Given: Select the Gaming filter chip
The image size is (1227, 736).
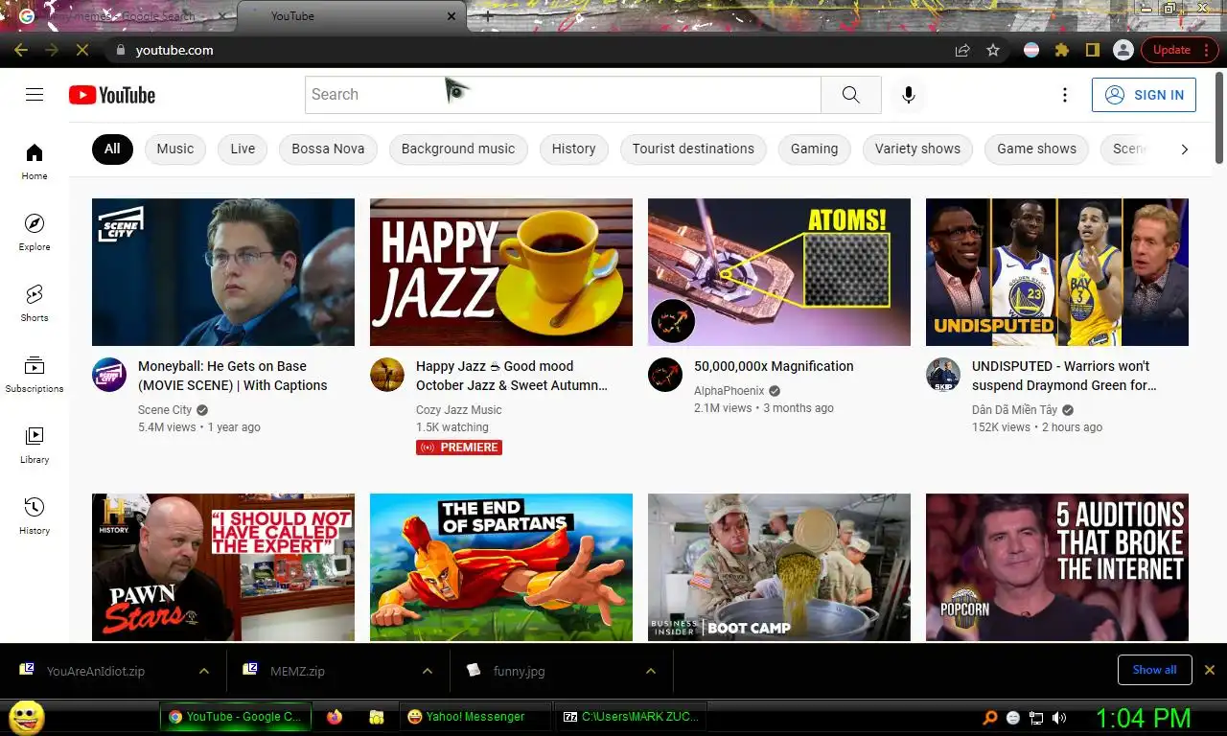Looking at the screenshot, I should 814,149.
